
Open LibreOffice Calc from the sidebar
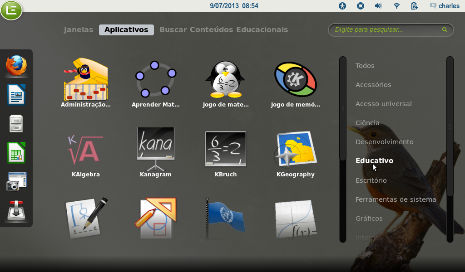tap(16, 153)
